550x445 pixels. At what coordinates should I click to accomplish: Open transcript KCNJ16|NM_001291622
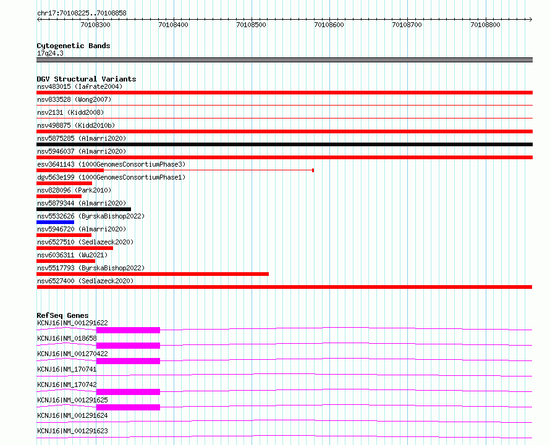click(x=72, y=323)
